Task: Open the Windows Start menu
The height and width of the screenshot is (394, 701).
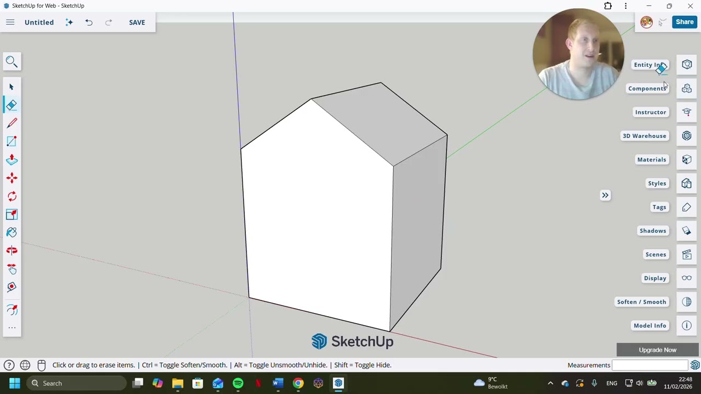Action: [14, 383]
